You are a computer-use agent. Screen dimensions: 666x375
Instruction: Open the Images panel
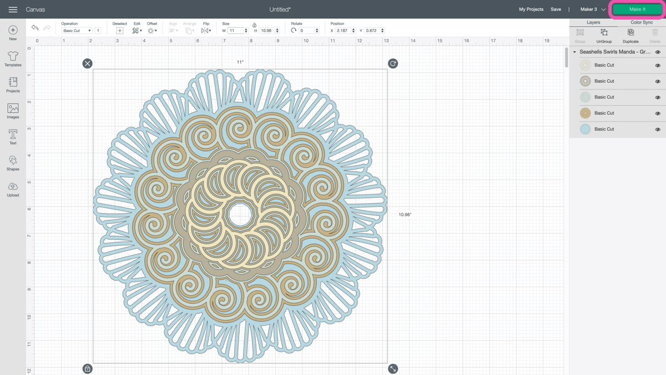point(12,111)
